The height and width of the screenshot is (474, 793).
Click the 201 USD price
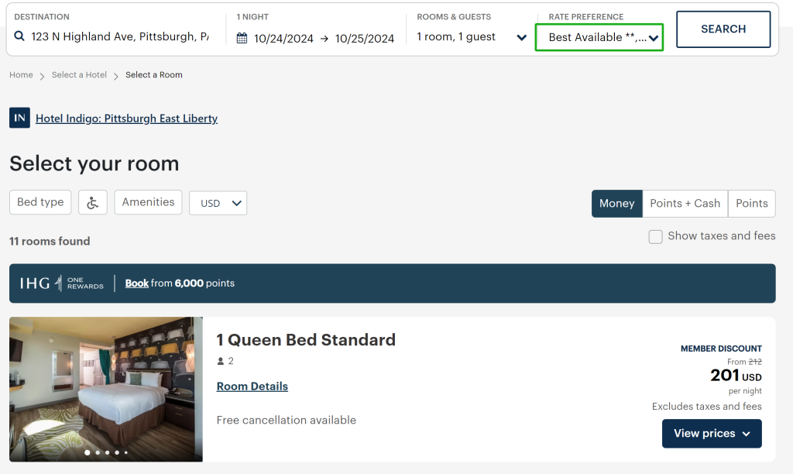coord(736,376)
